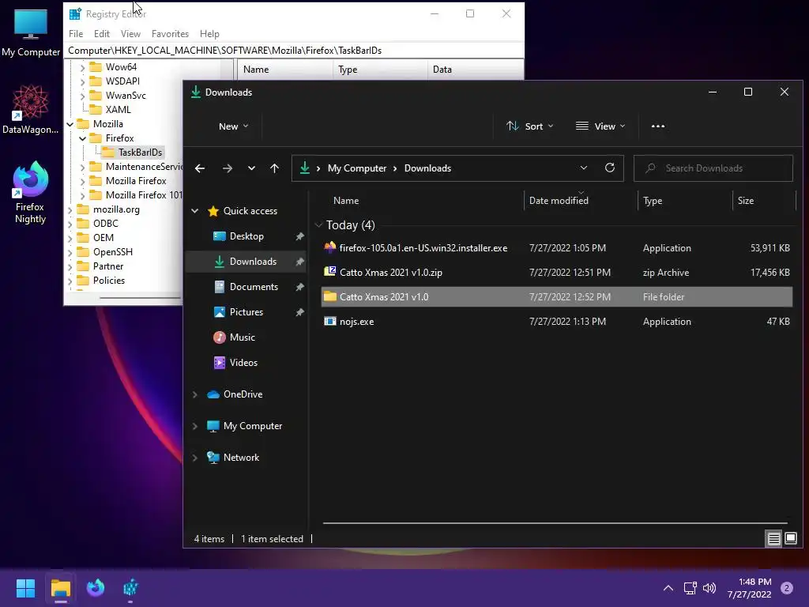This screenshot has height=607, width=809.
Task: Open the volume control in tray
Action: click(709, 588)
